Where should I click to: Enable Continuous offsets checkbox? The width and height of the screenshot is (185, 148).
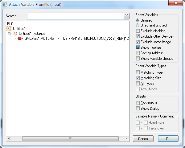138,103
